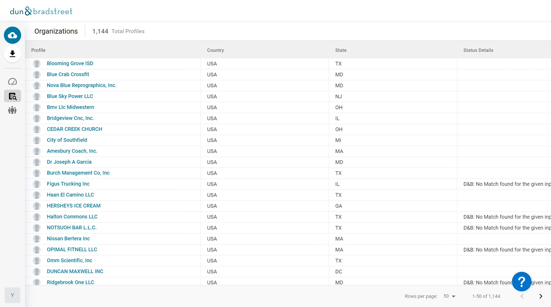Click avatar icon beside Blue Crab Crossfit
Image resolution: width=551 pixels, height=307 pixels.
pyautogui.click(x=37, y=75)
